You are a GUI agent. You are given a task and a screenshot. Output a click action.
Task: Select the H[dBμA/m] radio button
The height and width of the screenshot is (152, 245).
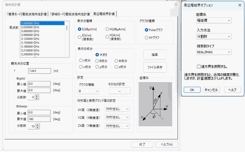tap(107, 29)
